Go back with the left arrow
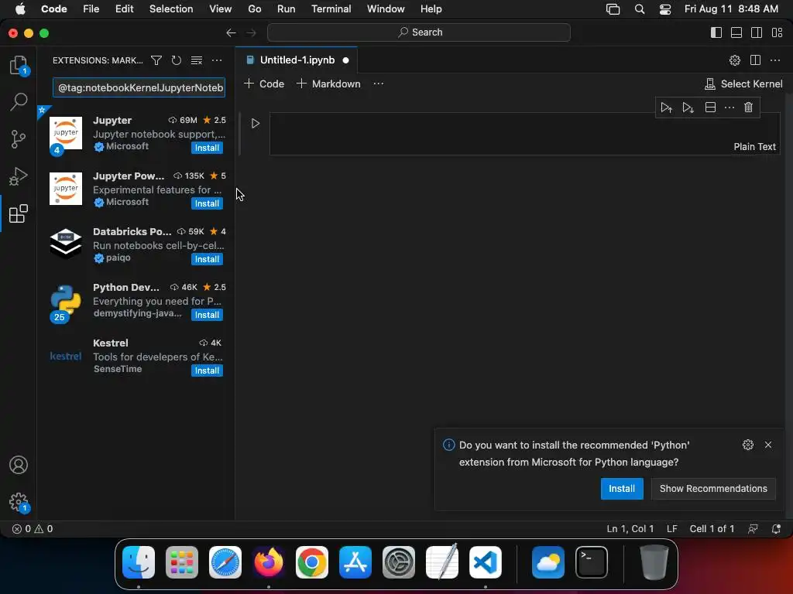This screenshot has width=793, height=594. [x=231, y=32]
